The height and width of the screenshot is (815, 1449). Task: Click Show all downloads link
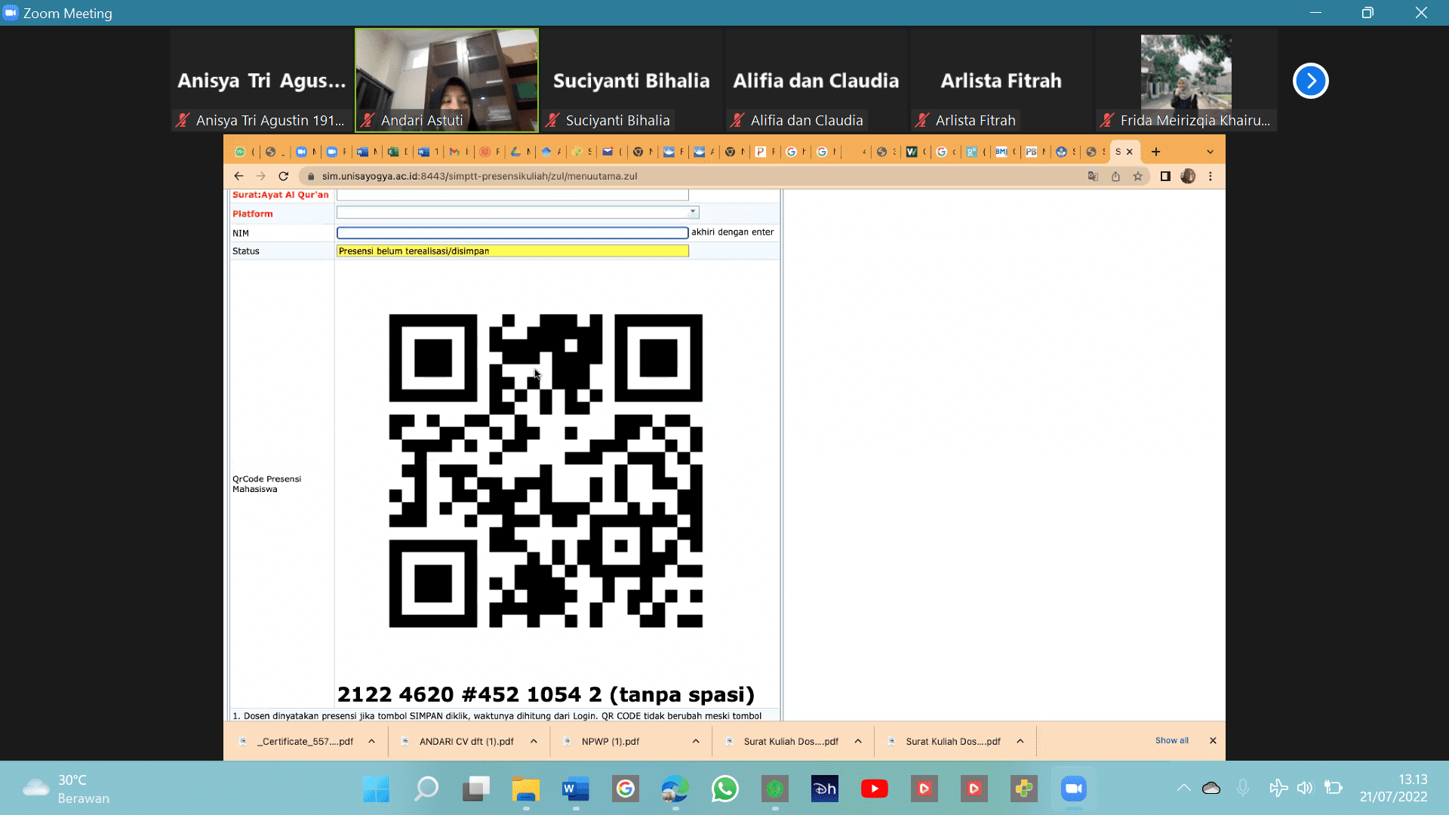tap(1171, 740)
